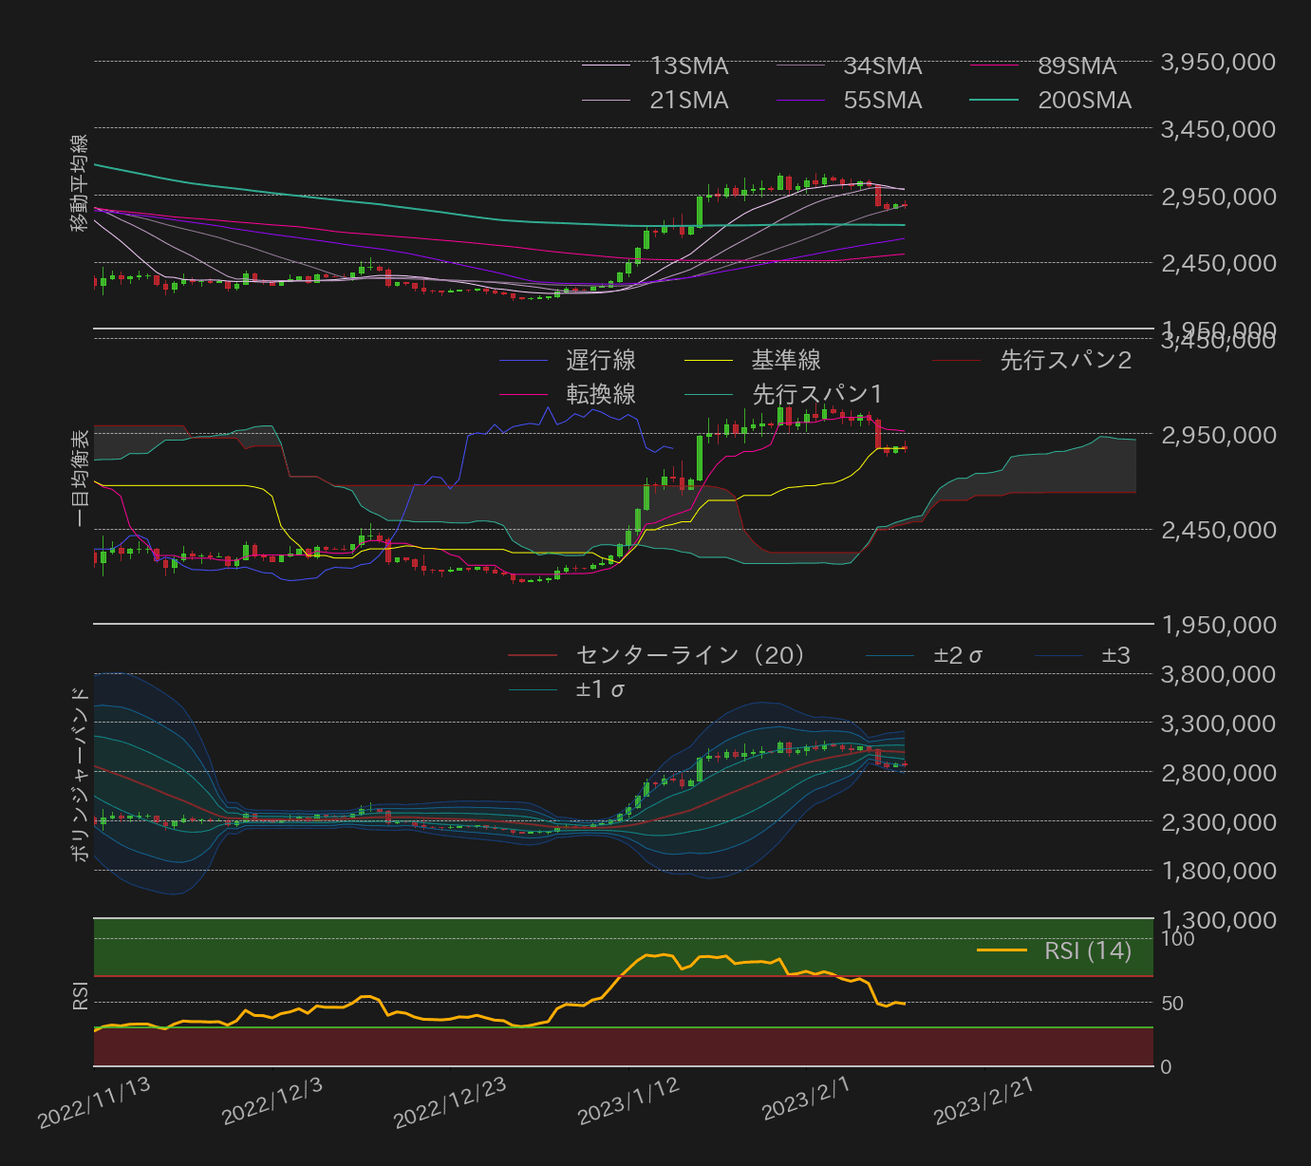Click the ±2σ band legend marker

tap(890, 655)
